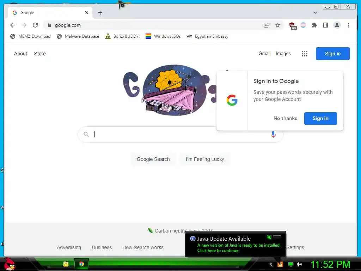Bookmark this tab with the star icon

tap(278, 25)
